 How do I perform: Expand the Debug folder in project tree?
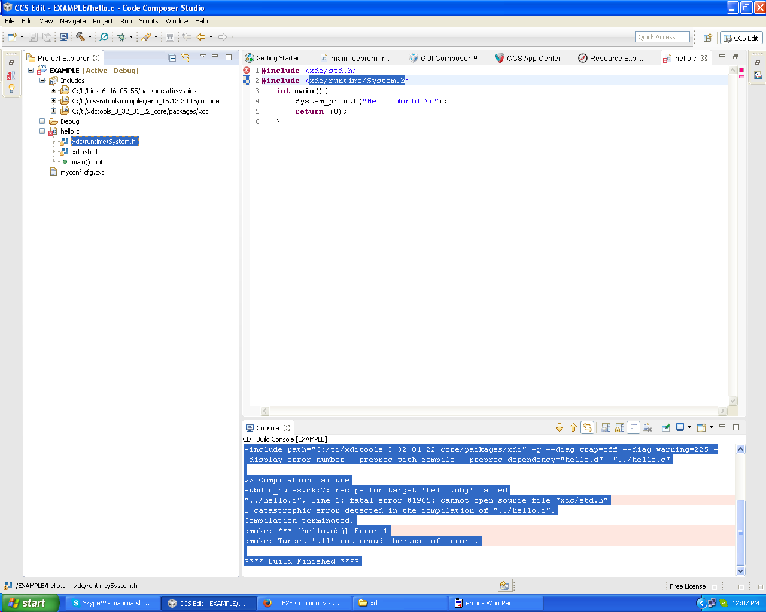click(42, 121)
